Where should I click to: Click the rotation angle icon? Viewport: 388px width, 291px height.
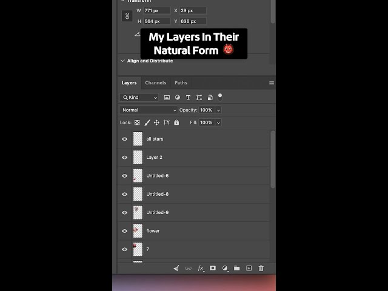click(138, 34)
